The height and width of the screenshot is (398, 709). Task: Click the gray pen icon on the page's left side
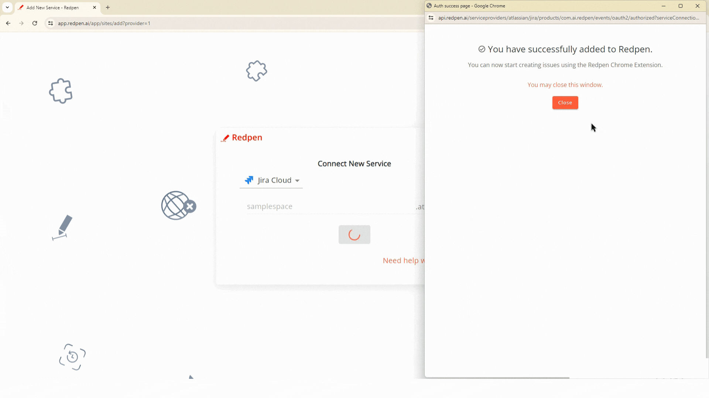tap(62, 227)
